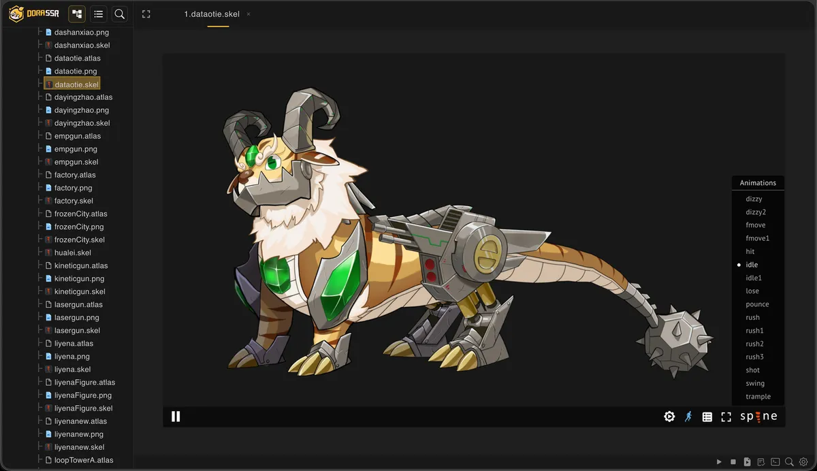The image size is (817, 471).
Task: Click the status bar search magnifier
Action: [789, 461]
